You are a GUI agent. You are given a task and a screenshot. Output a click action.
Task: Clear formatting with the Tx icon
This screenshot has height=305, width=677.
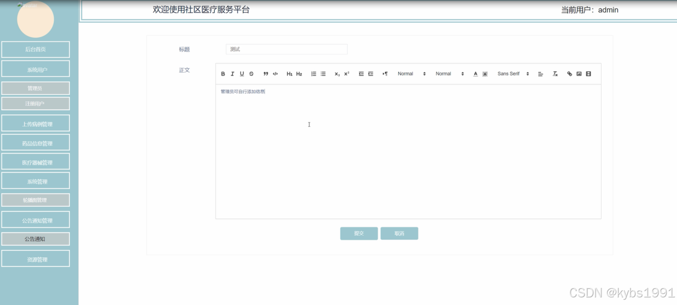tap(555, 74)
